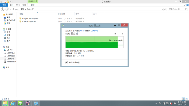This screenshot has width=189, height=106.
Task: Click the Computer breadcrumb in address bar
Action: pos(22,9)
